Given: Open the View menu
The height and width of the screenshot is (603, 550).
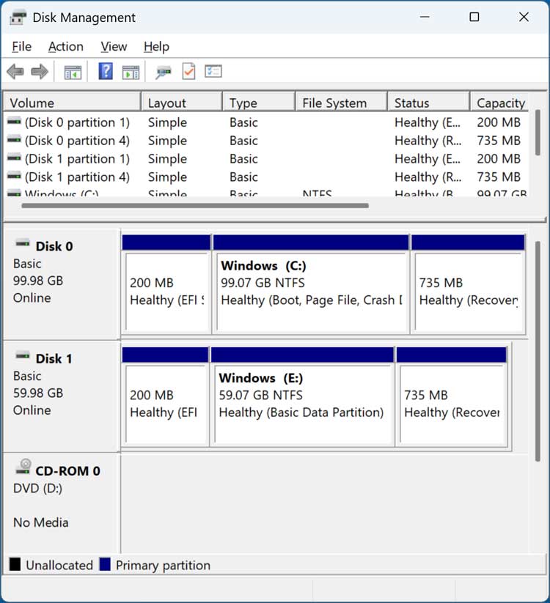Looking at the screenshot, I should [114, 47].
